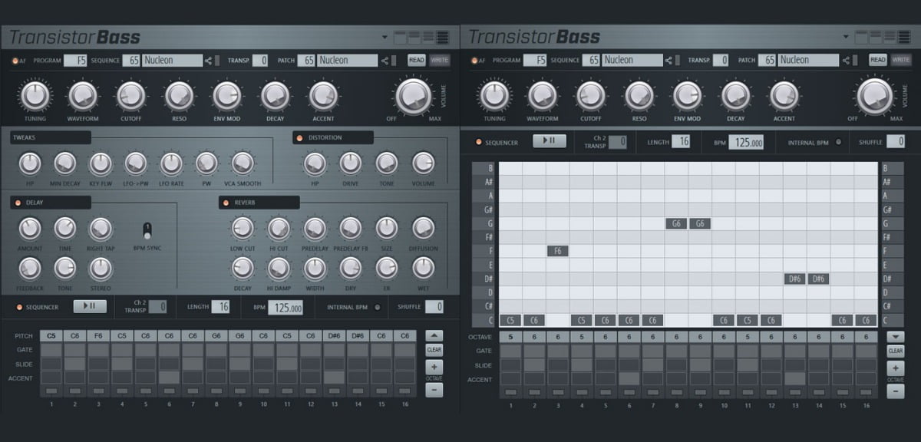
Task: Click play/pause button in the piano-roll window sequencer
Action: 550,141
